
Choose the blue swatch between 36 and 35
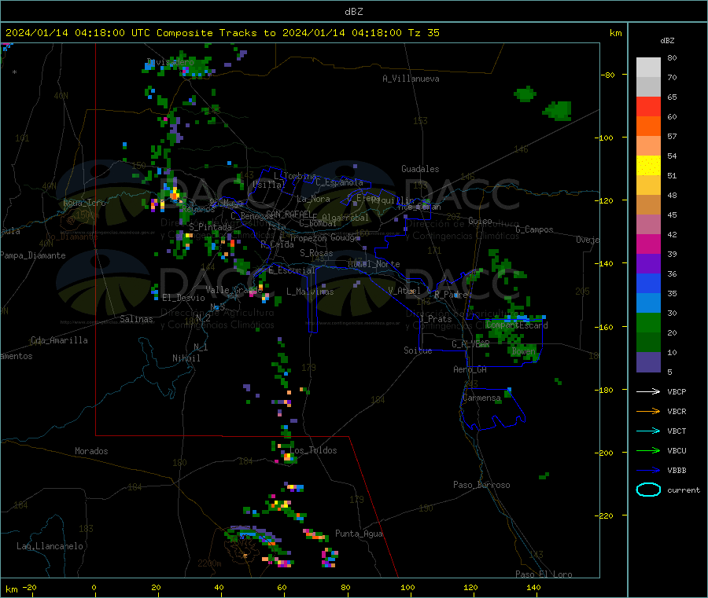pyautogui.click(x=648, y=283)
